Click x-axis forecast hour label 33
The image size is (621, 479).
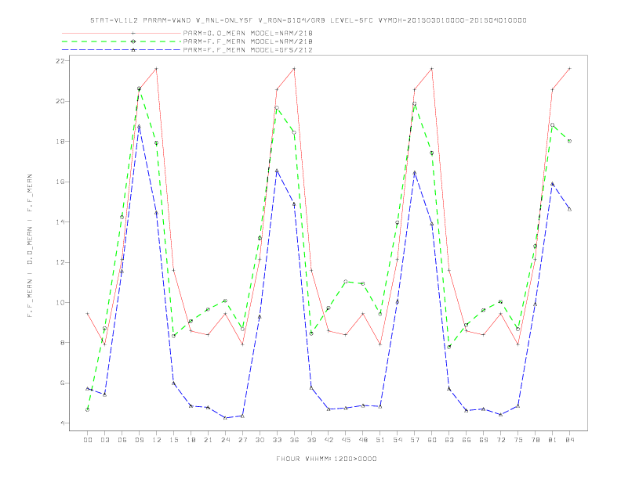[277, 440]
